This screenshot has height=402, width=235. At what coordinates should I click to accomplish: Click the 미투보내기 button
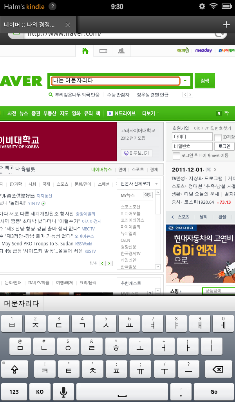tap(137, 153)
